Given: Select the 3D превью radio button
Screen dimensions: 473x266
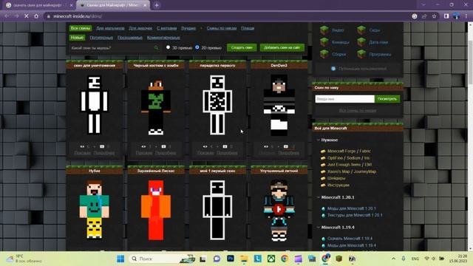Looking at the screenshot, I should point(168,47).
